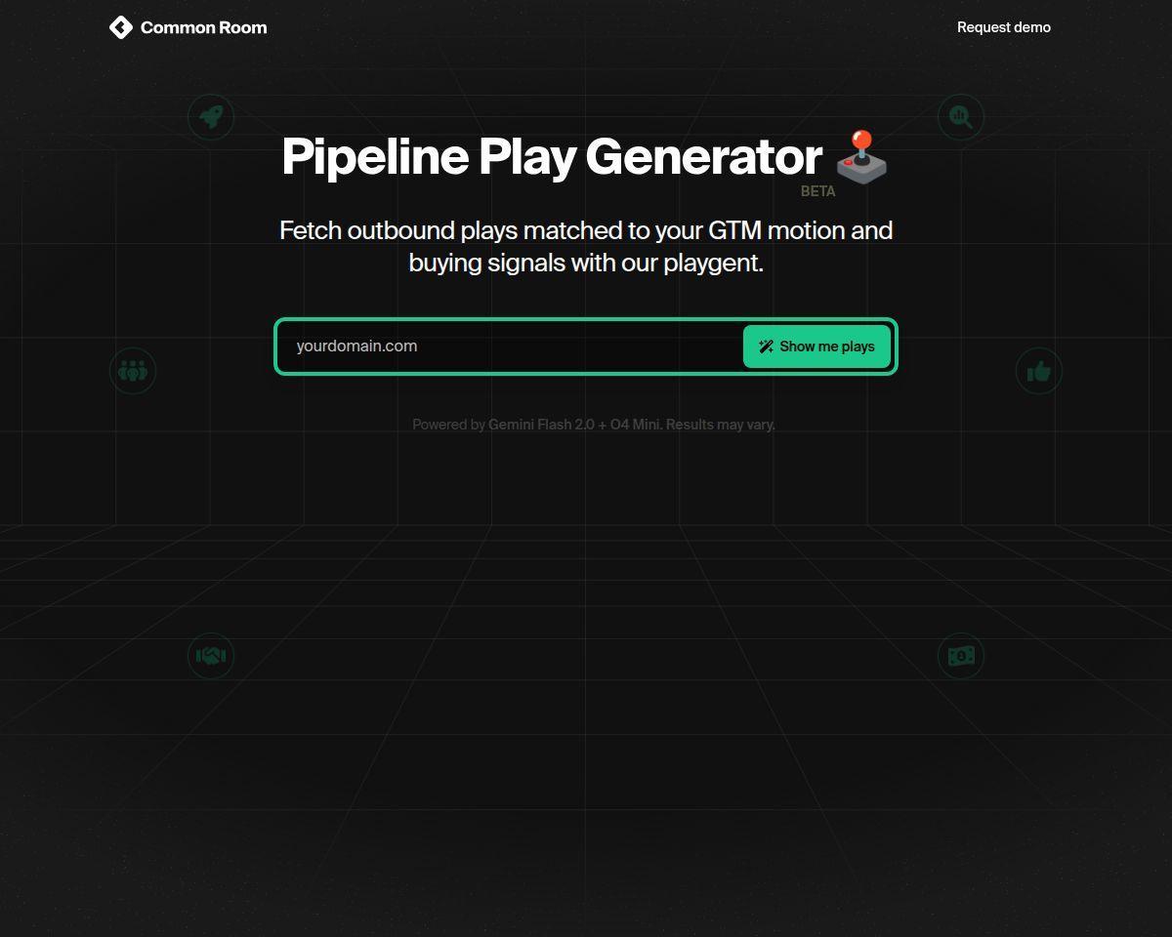Click the Pipeline Play Generator heading

point(552,156)
